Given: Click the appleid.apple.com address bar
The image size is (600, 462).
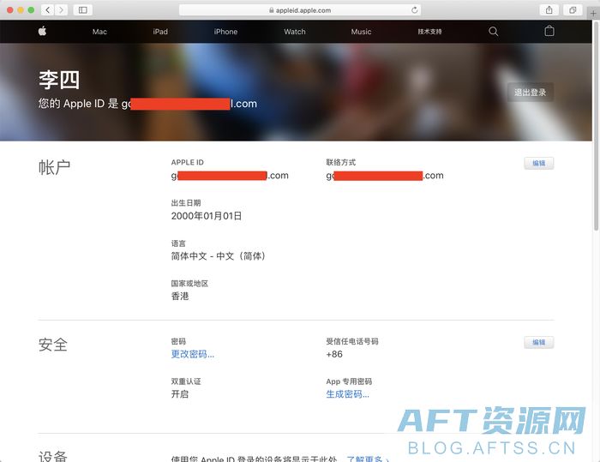Looking at the screenshot, I should [300, 10].
